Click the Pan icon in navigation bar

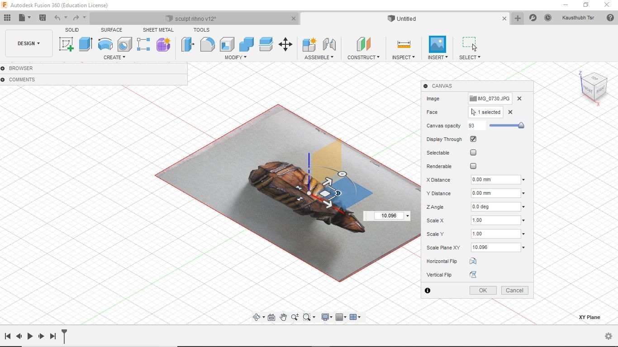click(283, 317)
